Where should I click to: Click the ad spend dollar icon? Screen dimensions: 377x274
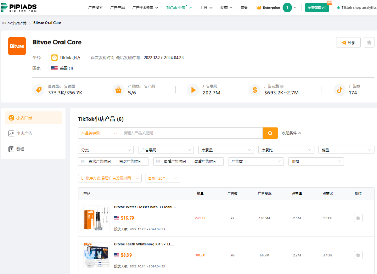255,90
